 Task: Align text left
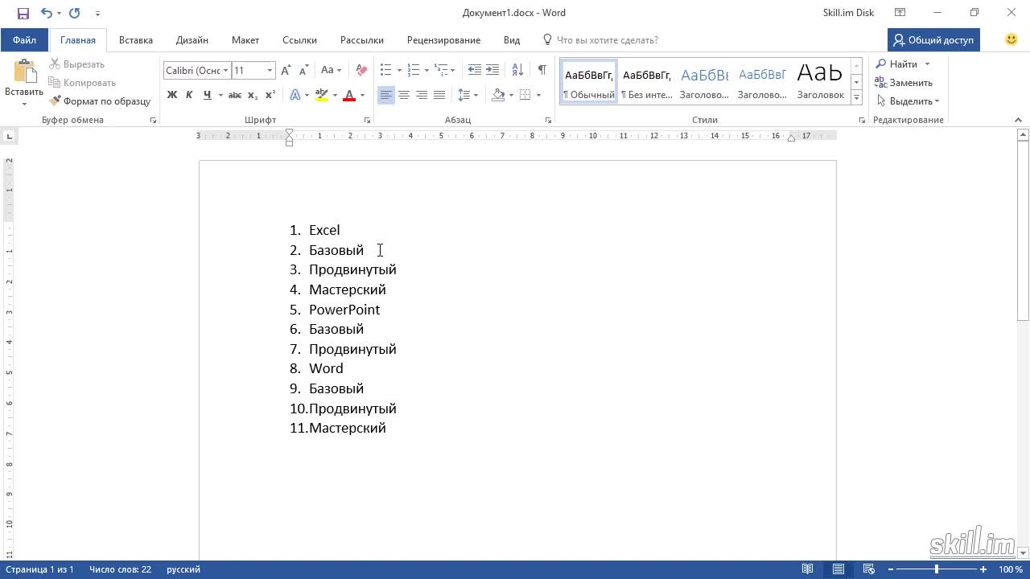click(x=386, y=95)
